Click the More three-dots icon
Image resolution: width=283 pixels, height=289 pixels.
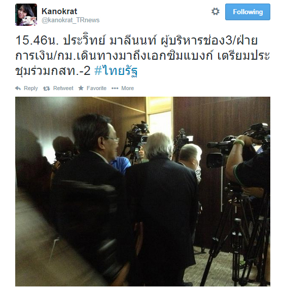pyautogui.click(x=115, y=89)
